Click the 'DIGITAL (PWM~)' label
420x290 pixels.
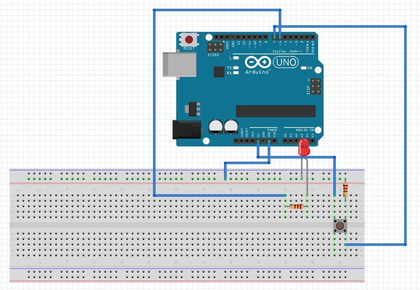coord(287,51)
